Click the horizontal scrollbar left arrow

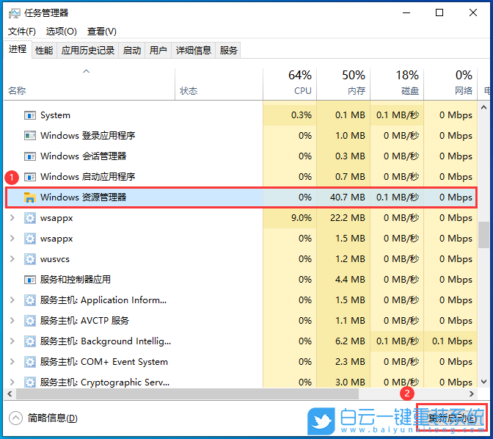(10, 393)
